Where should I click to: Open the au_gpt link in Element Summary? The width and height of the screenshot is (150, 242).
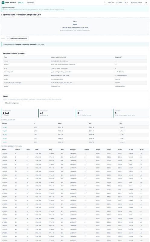[x=5, y=127]
